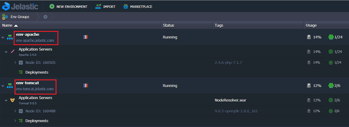
Task: Click the cloudlets icon in Node 160488 row
Action: click(331, 111)
